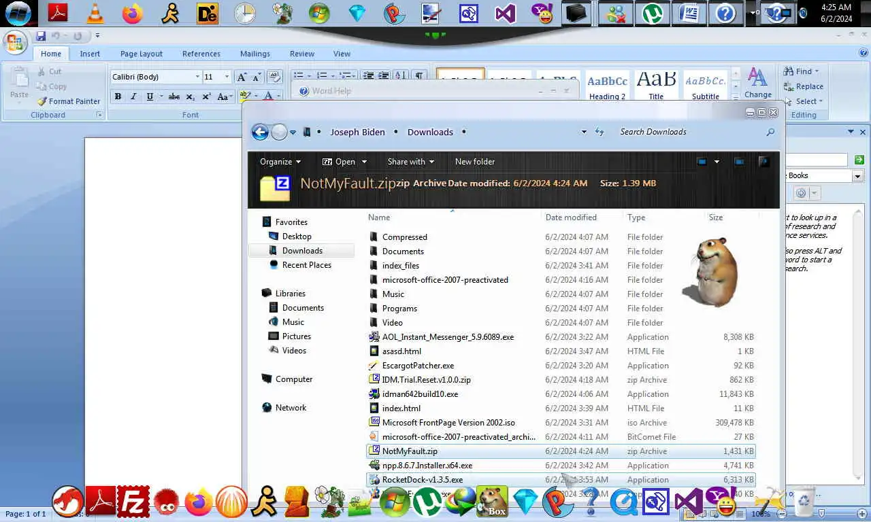Select Desktop in Favorites sidebar
This screenshot has height=522, width=871.
pos(297,237)
